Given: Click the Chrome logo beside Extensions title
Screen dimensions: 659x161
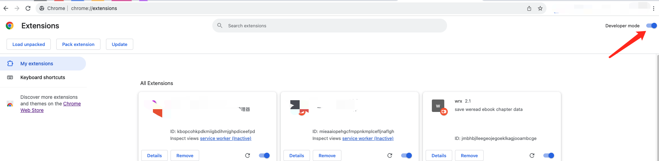Looking at the screenshot, I should tap(10, 26).
